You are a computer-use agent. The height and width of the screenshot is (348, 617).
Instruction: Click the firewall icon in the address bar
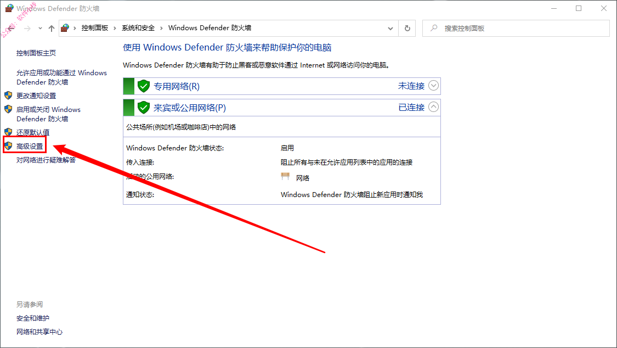click(x=65, y=28)
